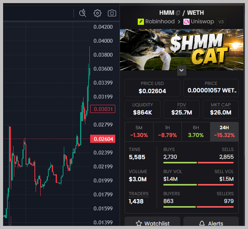Click the PRICE USD $0.02604 box
This screenshot has width=248, height=229.
click(152, 88)
